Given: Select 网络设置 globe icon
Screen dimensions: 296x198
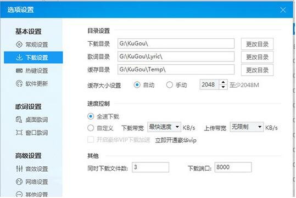Looking at the screenshot, I should point(19,182).
